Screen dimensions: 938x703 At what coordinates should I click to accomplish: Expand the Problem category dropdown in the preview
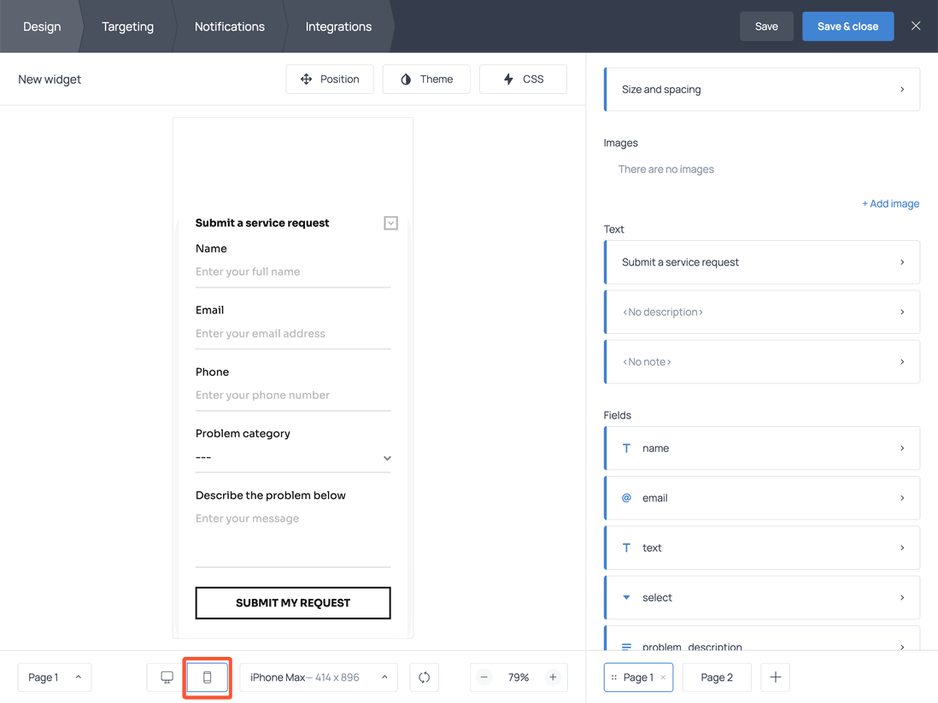[x=386, y=457]
